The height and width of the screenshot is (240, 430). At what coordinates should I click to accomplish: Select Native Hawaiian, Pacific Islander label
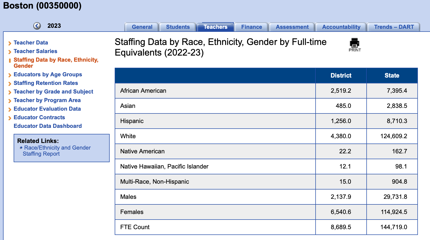(x=164, y=166)
